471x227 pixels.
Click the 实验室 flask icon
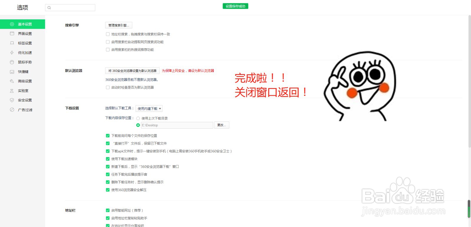[x=12, y=91]
